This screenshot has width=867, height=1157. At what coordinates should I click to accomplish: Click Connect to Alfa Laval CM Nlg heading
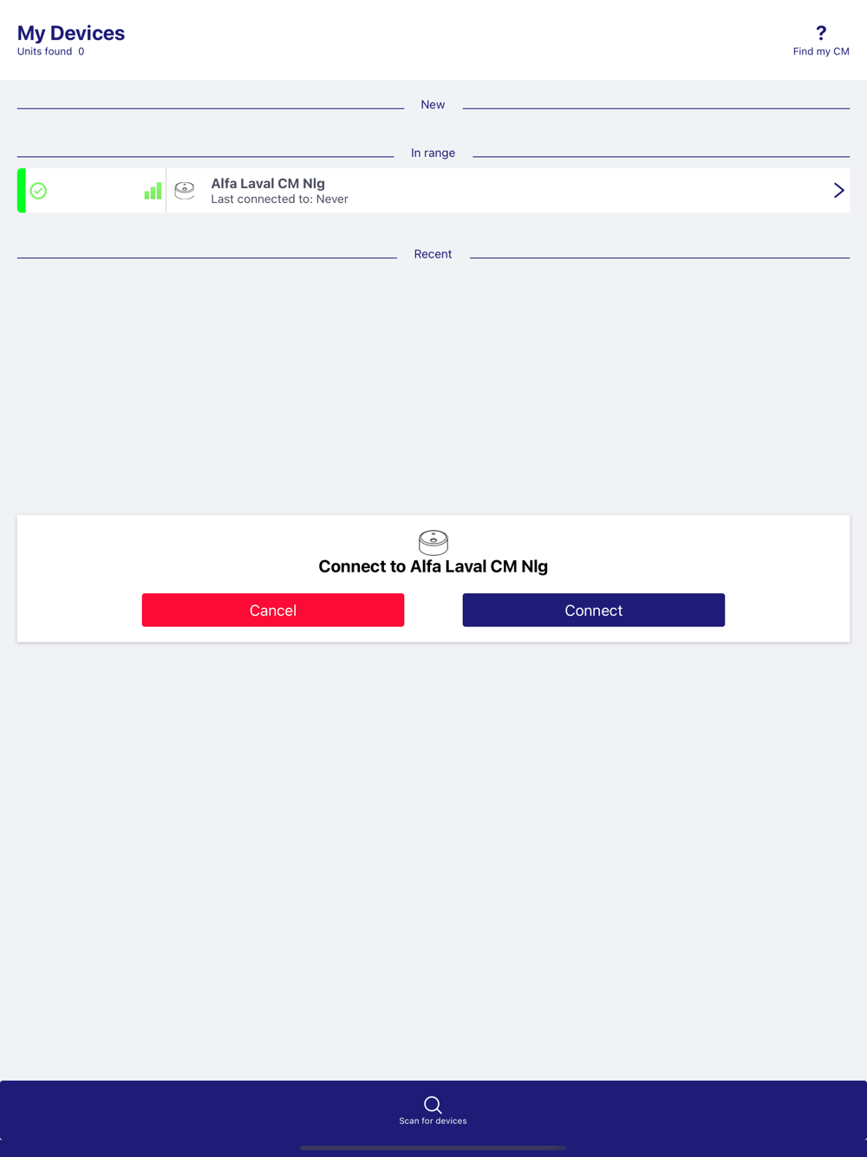[433, 566]
